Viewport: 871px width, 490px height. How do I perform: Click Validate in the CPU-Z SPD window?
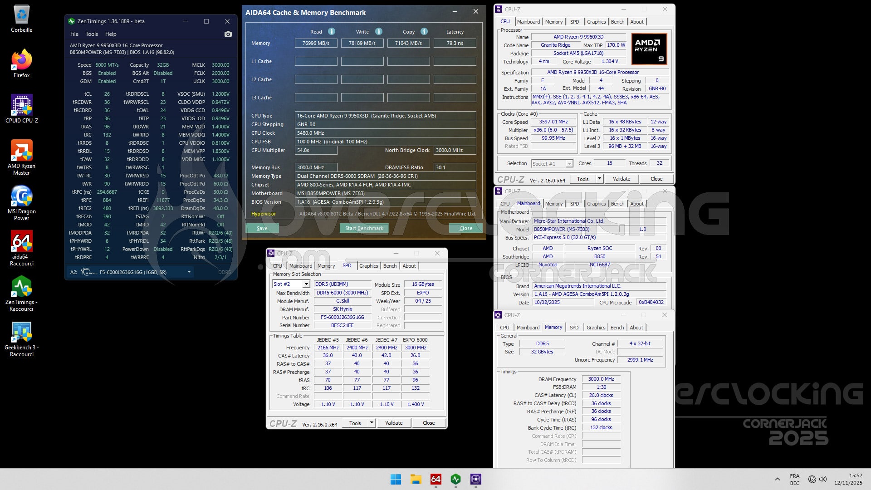[x=393, y=423]
